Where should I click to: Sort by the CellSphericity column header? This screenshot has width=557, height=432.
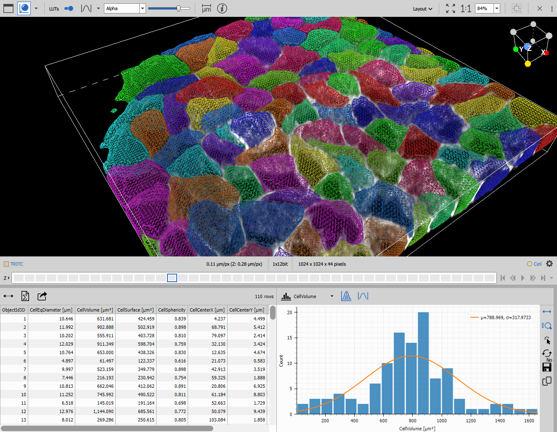tap(172, 309)
